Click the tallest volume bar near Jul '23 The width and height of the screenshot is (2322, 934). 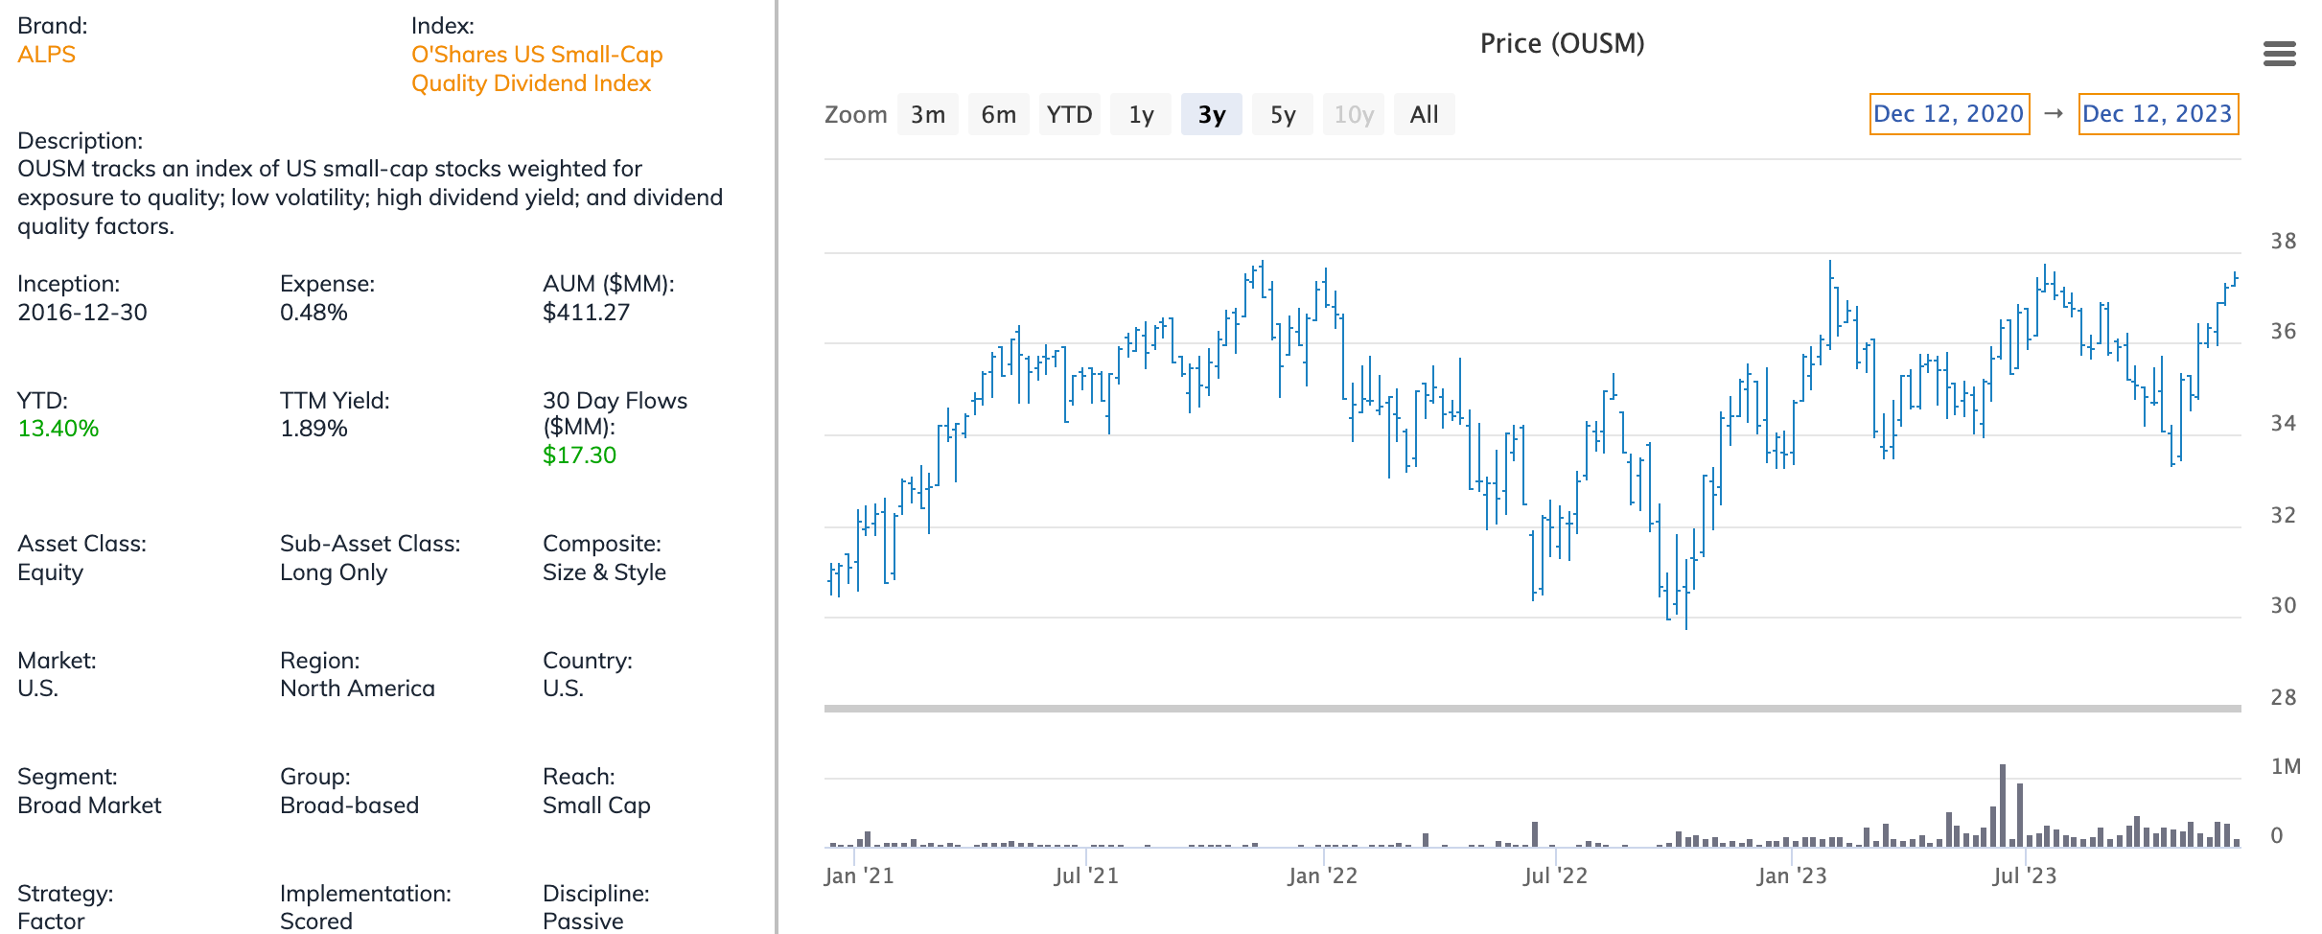(2003, 806)
